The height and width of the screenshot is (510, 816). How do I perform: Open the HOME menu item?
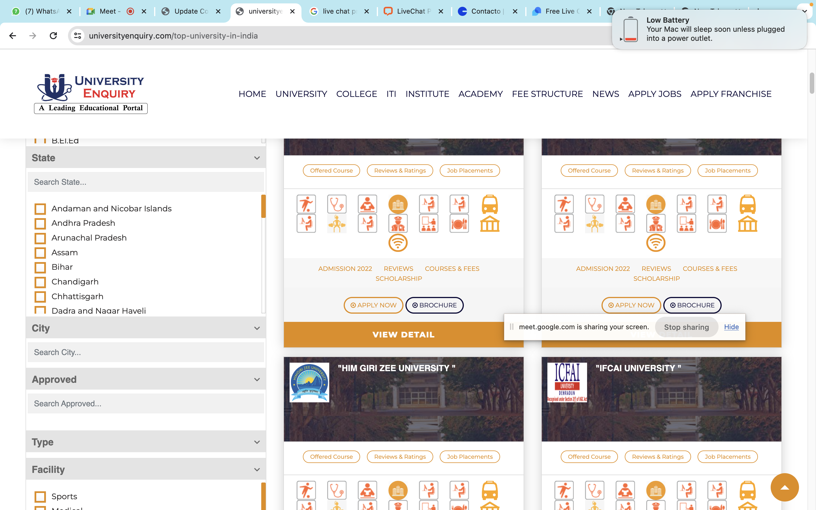(x=252, y=94)
